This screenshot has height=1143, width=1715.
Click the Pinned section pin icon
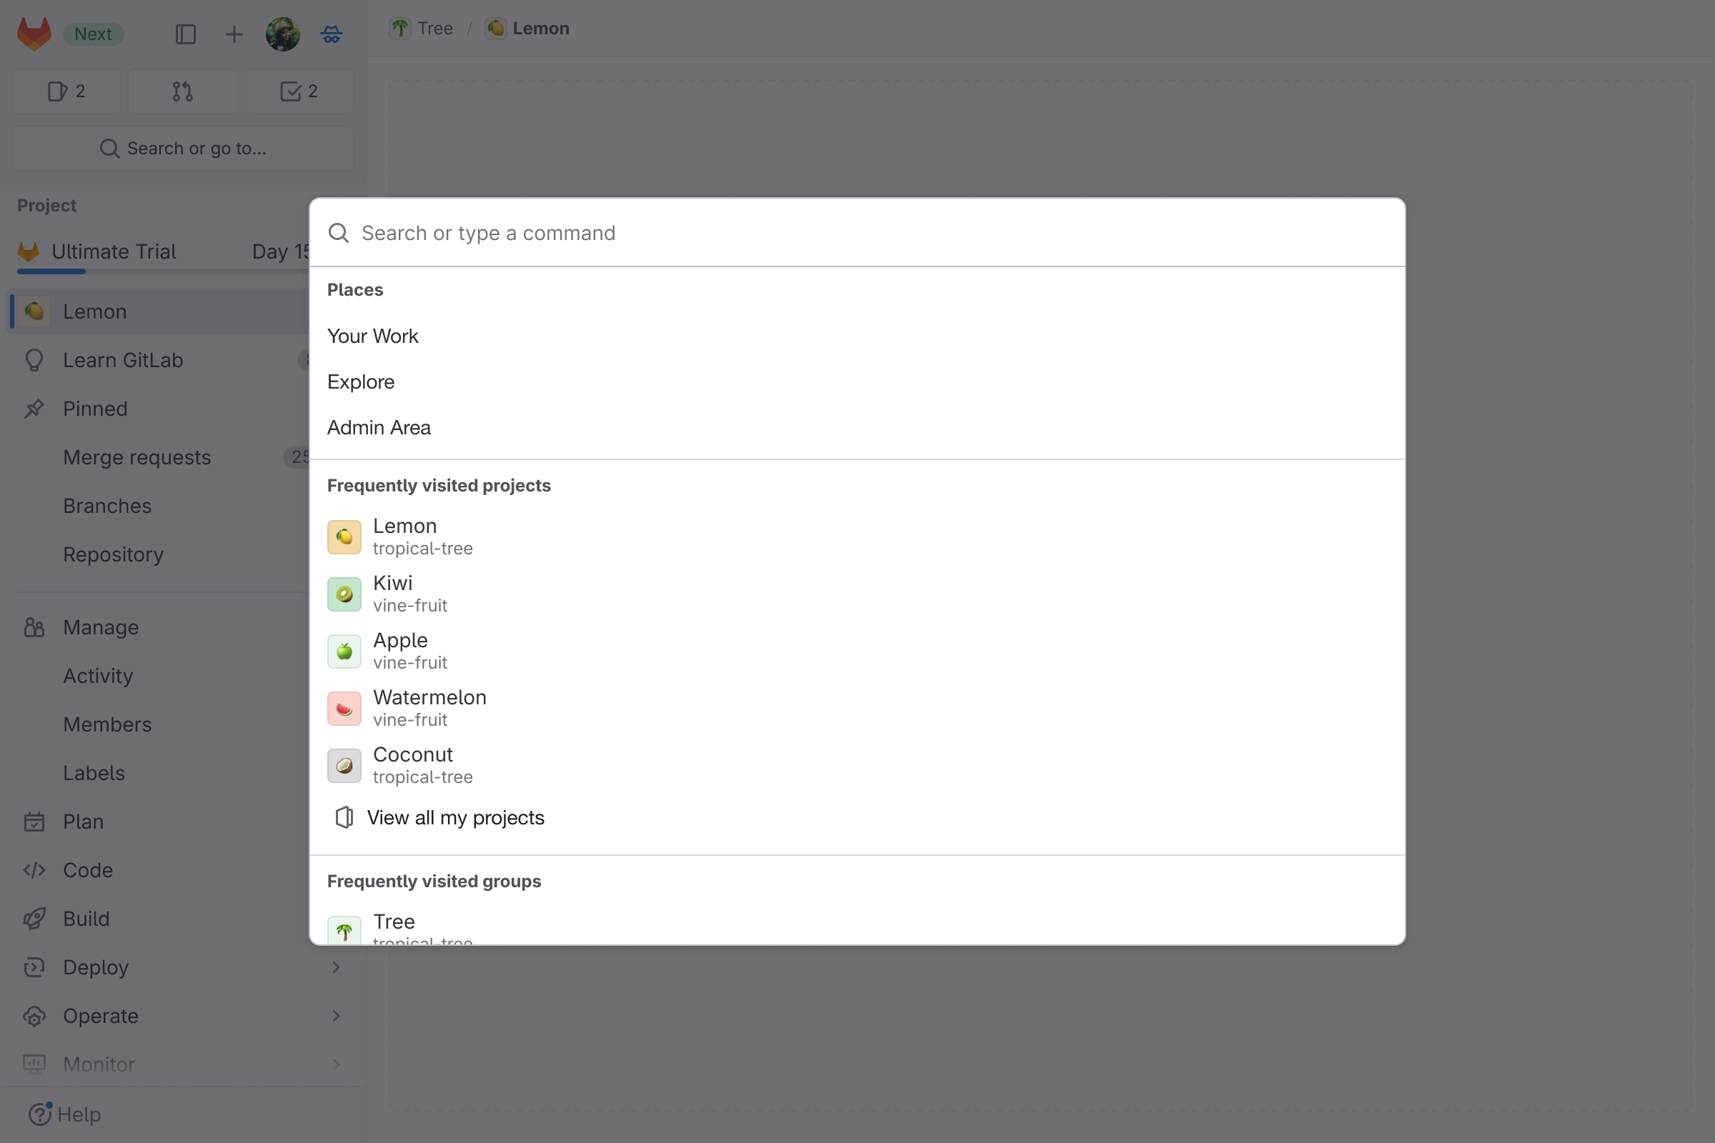pos(34,407)
